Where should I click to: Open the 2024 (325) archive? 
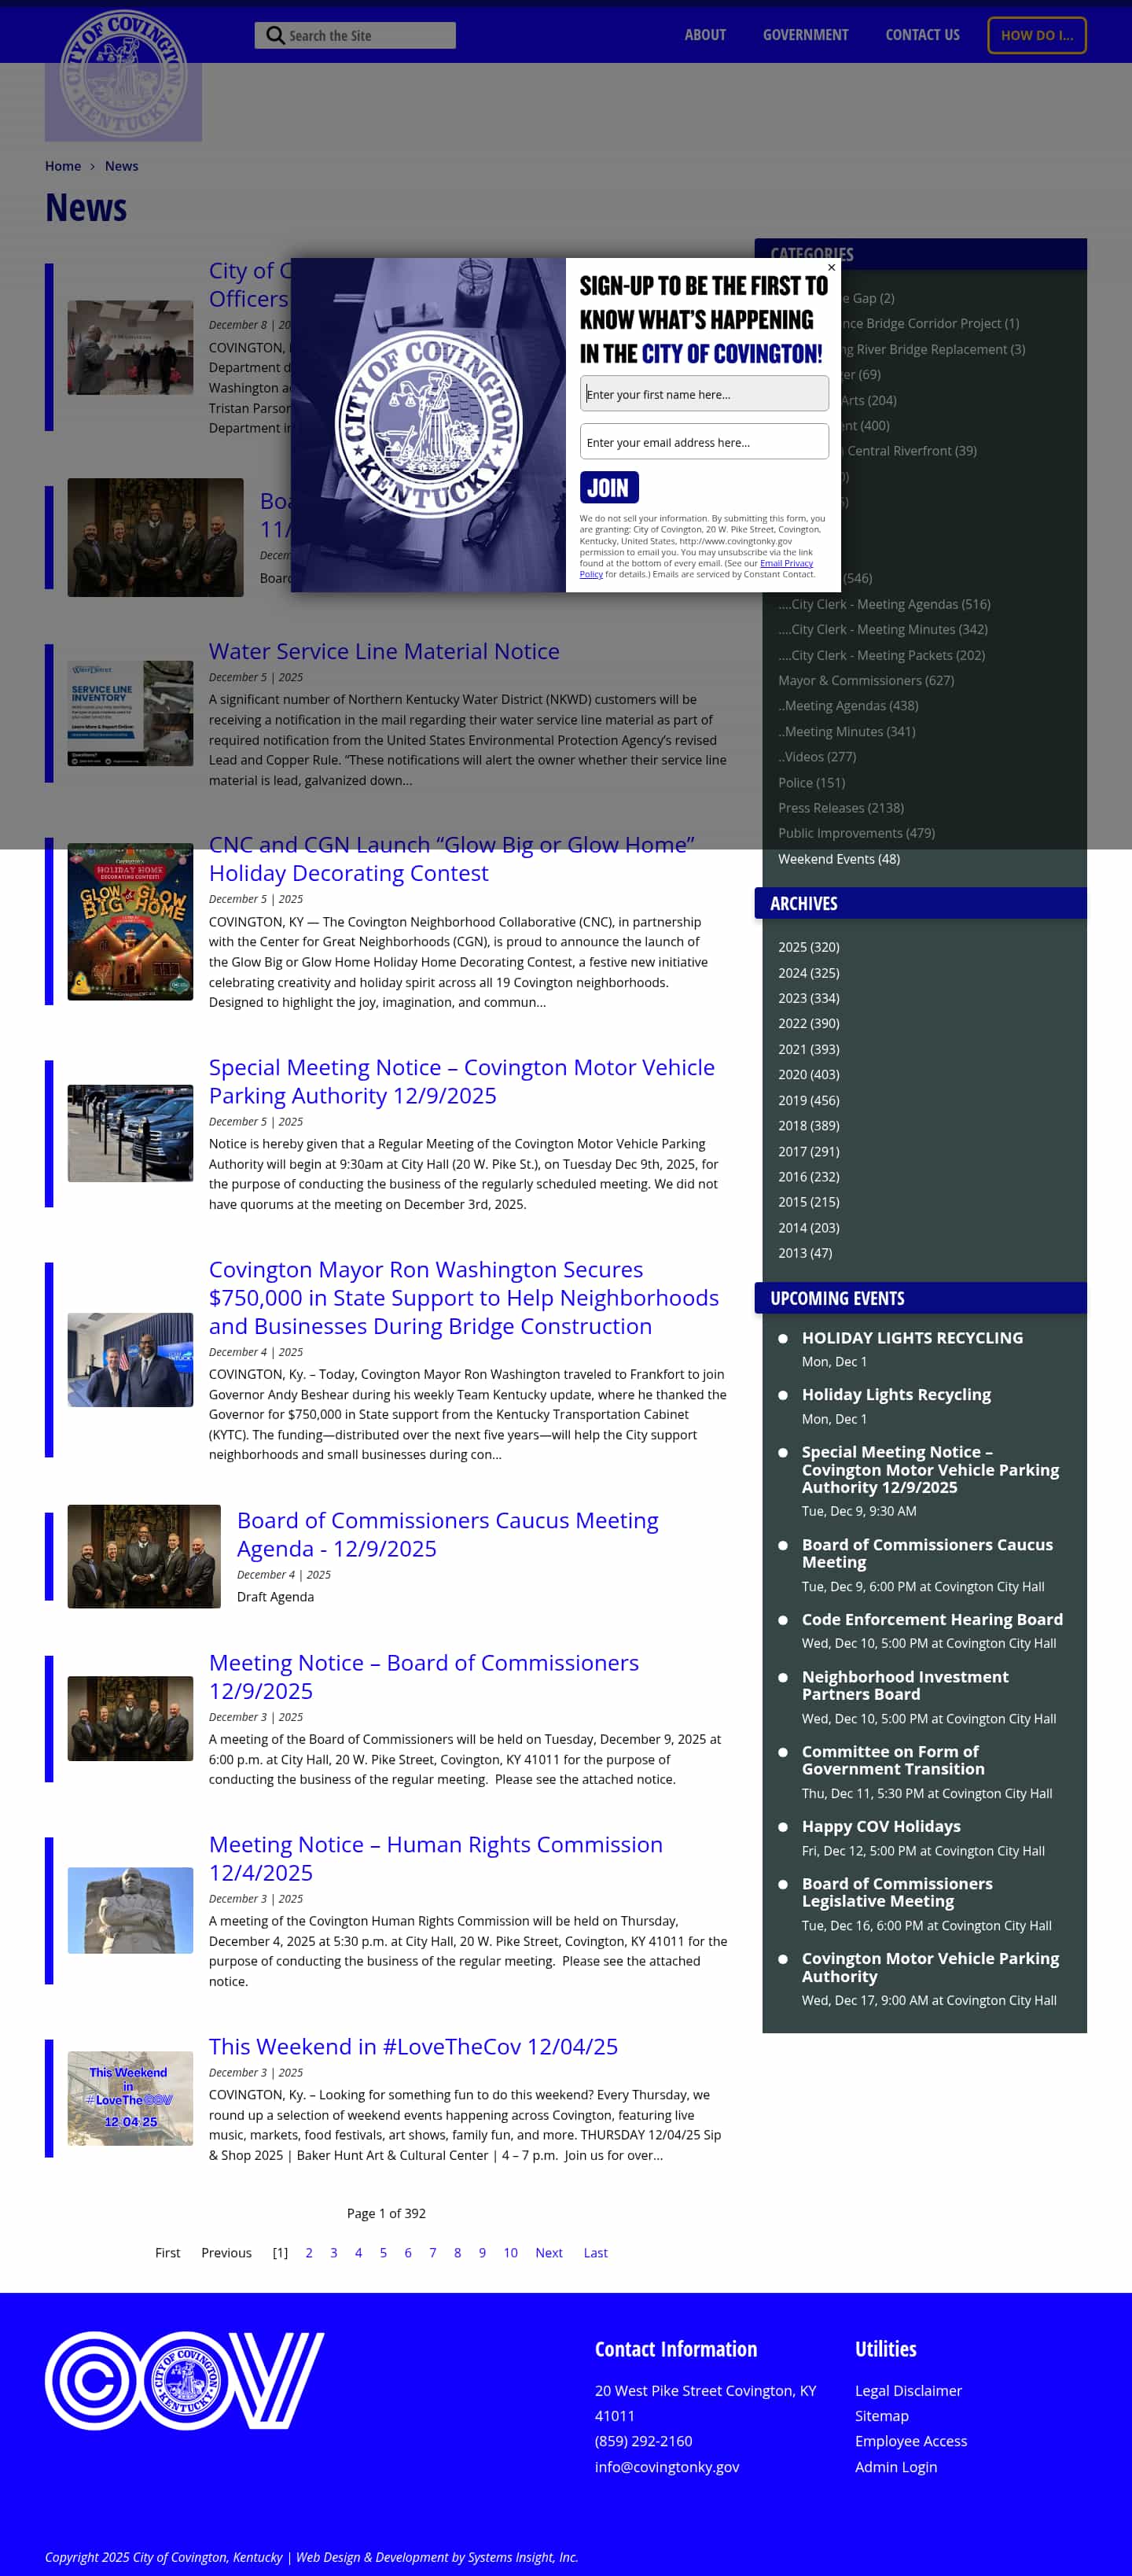click(808, 973)
